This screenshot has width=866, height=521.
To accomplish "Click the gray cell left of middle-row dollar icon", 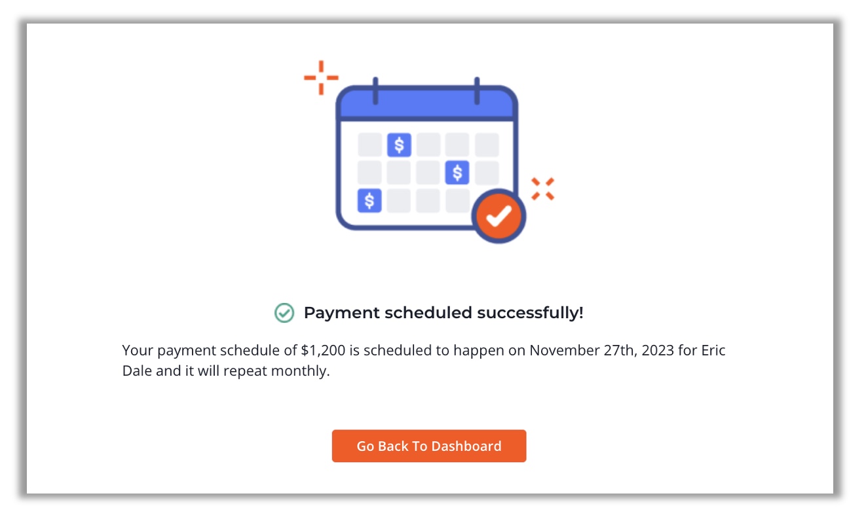I will (428, 173).
